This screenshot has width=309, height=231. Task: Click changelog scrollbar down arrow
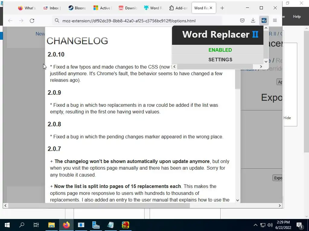(237, 200)
